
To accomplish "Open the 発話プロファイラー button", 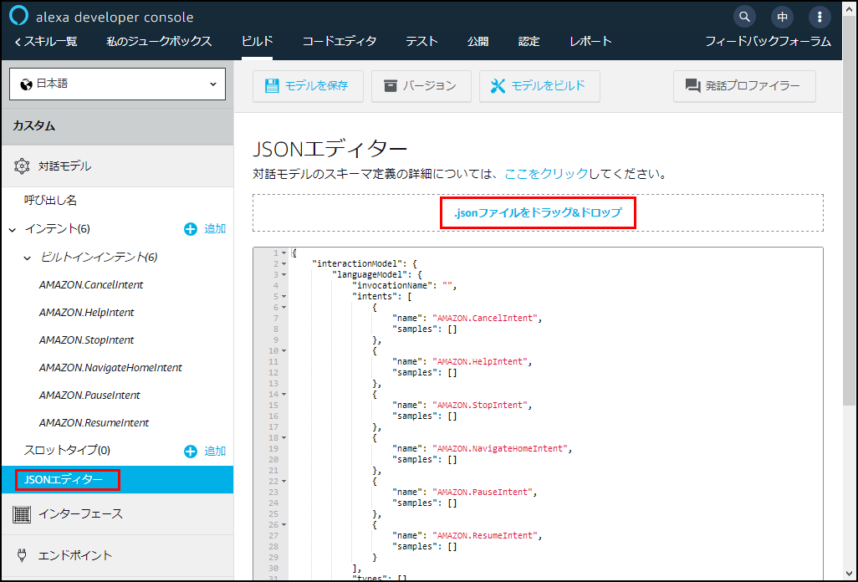I will 744,86.
